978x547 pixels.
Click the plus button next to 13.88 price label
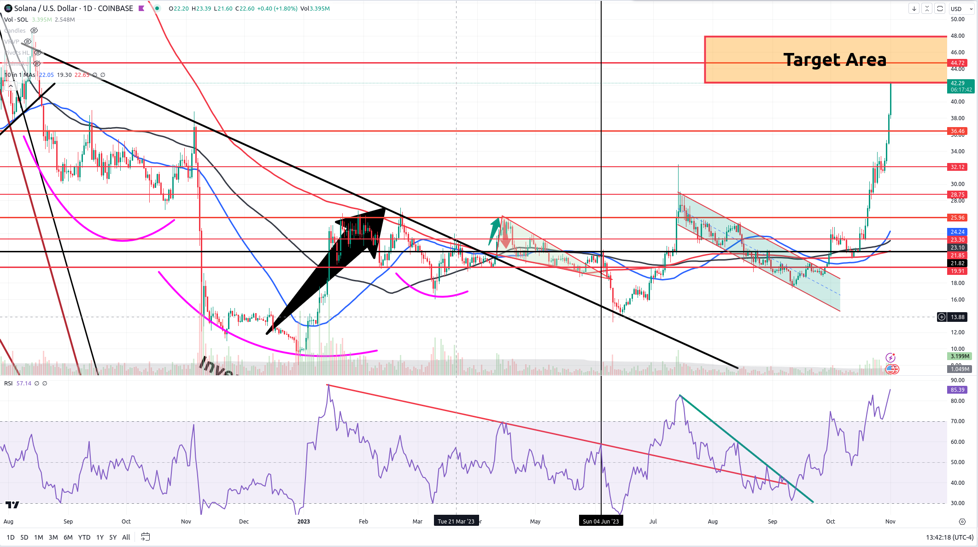click(942, 317)
